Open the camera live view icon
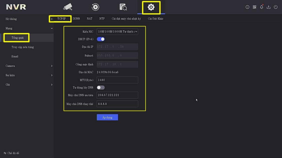This screenshot has height=158, width=282. pos(68,7)
